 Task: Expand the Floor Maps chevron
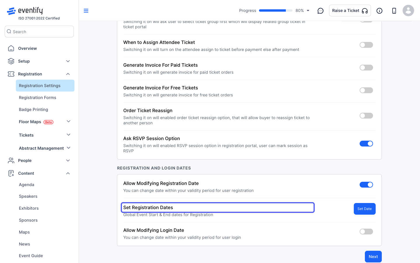pos(69,121)
